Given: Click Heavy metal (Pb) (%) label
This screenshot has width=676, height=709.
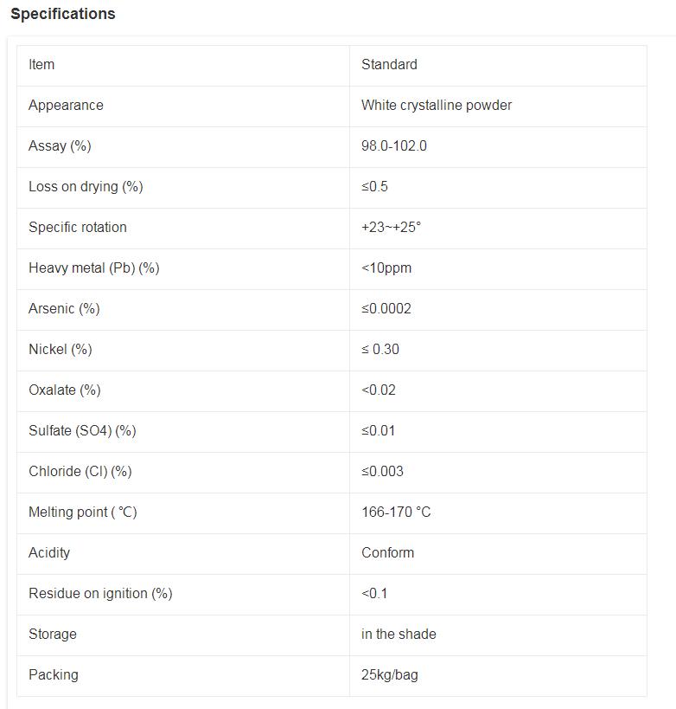Looking at the screenshot, I should click(x=94, y=267).
